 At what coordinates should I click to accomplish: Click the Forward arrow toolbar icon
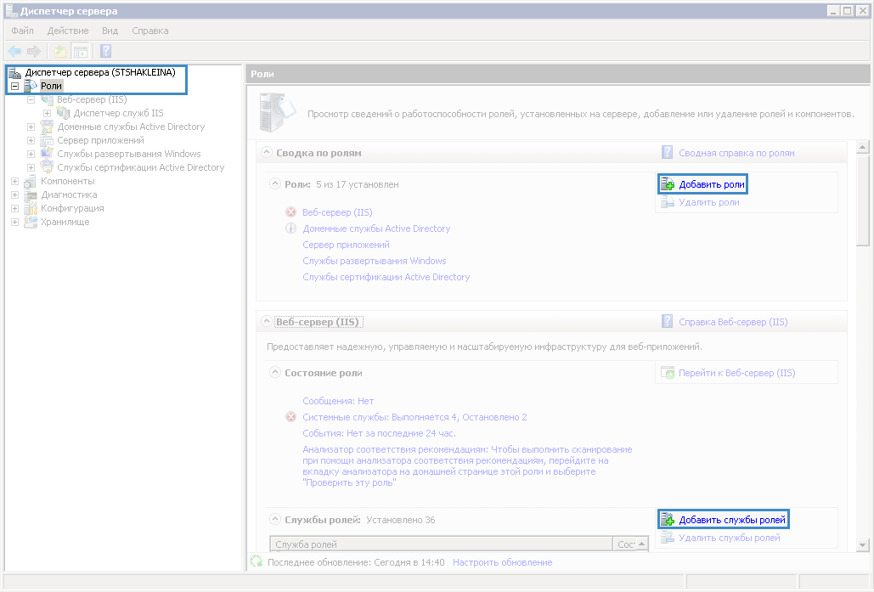pyautogui.click(x=34, y=51)
